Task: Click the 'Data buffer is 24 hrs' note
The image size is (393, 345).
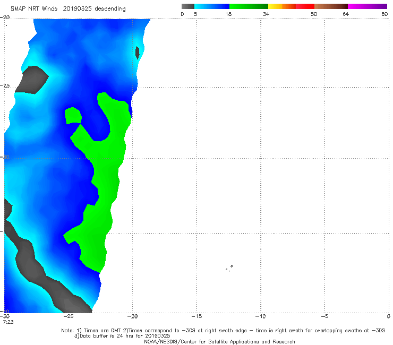Action: (122, 336)
